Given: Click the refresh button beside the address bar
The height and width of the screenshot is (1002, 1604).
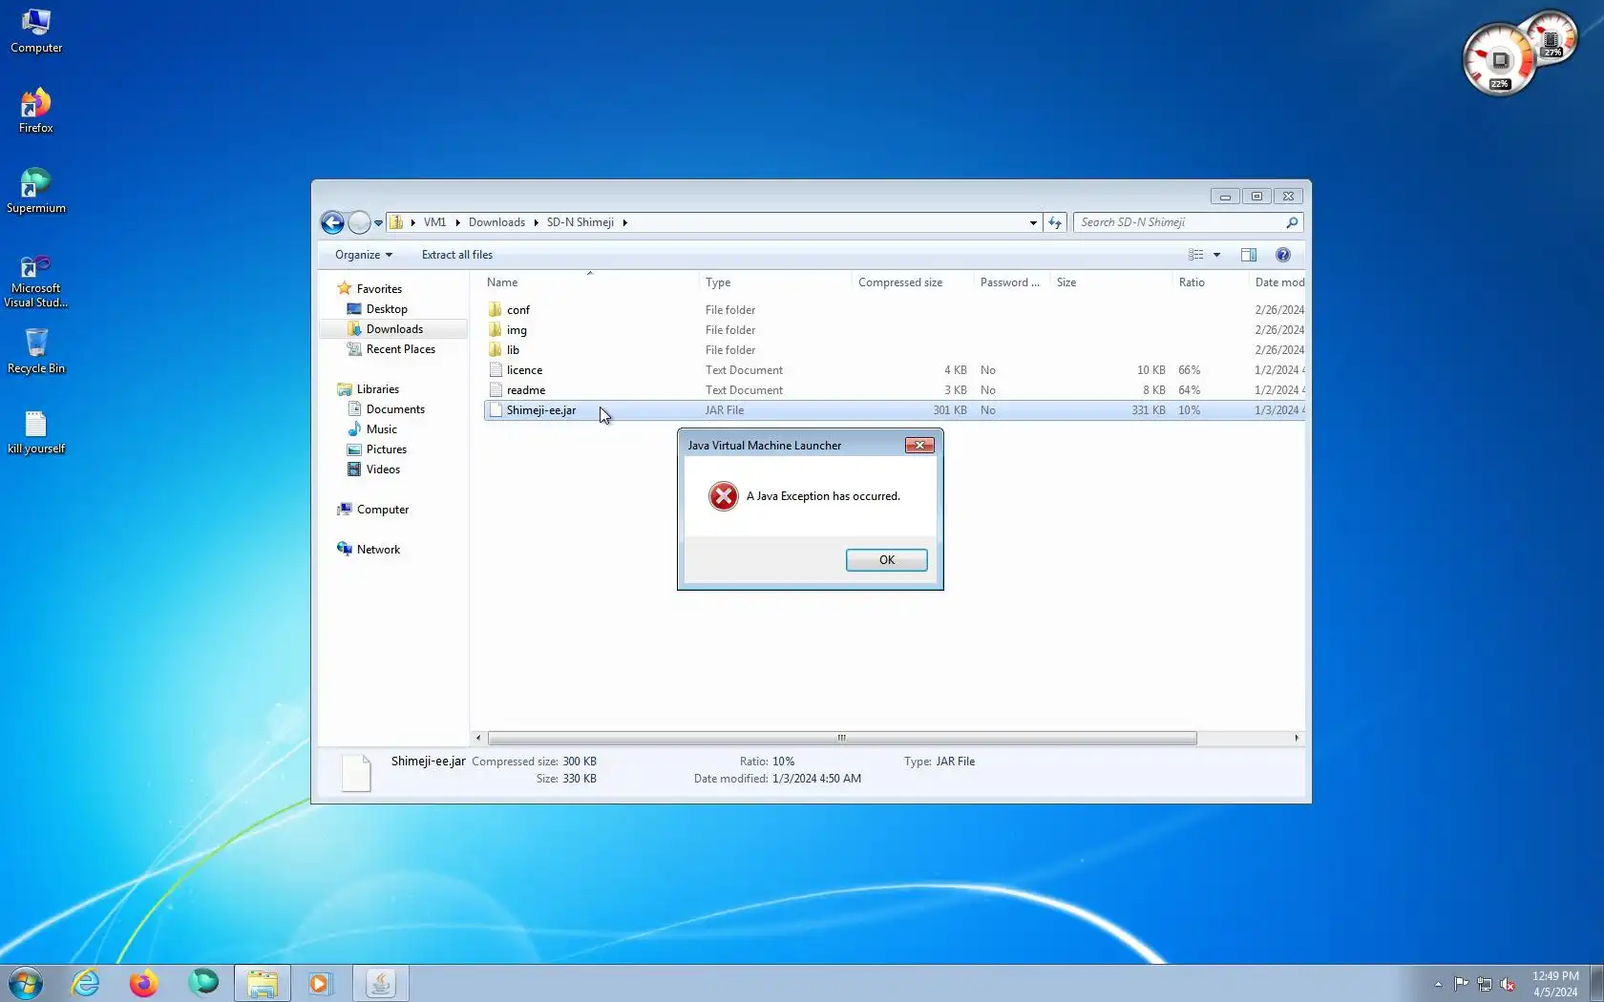Looking at the screenshot, I should click(1055, 222).
